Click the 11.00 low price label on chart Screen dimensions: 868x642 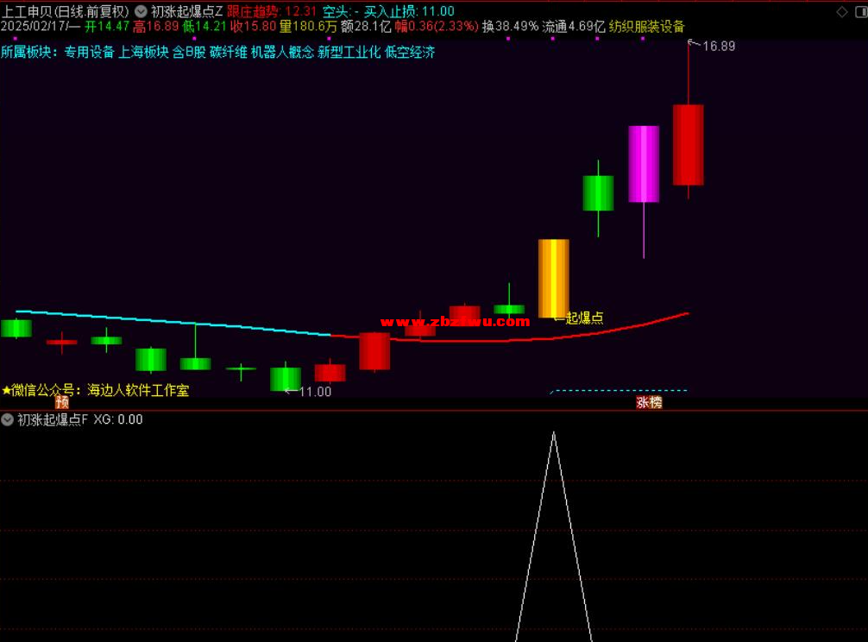pos(315,392)
